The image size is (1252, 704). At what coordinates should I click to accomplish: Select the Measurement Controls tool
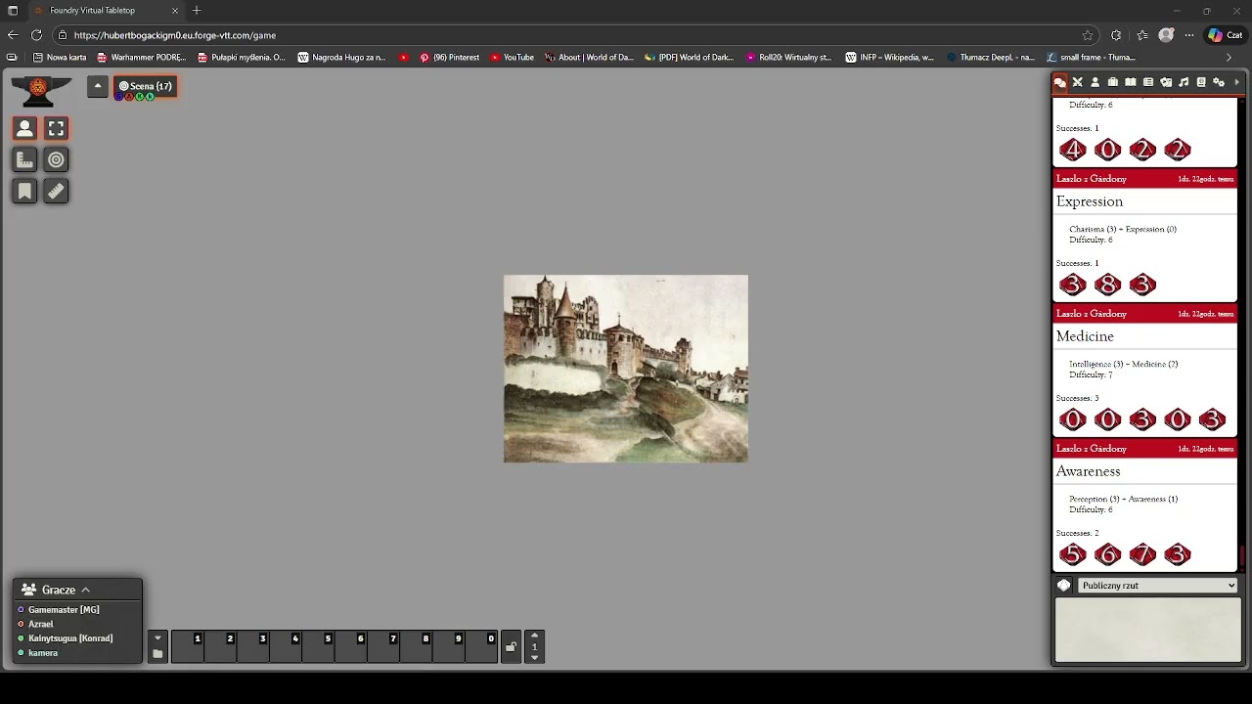pos(25,159)
